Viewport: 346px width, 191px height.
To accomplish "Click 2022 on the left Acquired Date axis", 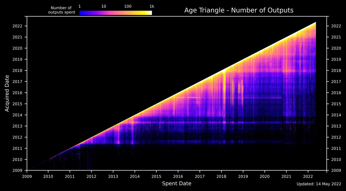I will click(17, 26).
